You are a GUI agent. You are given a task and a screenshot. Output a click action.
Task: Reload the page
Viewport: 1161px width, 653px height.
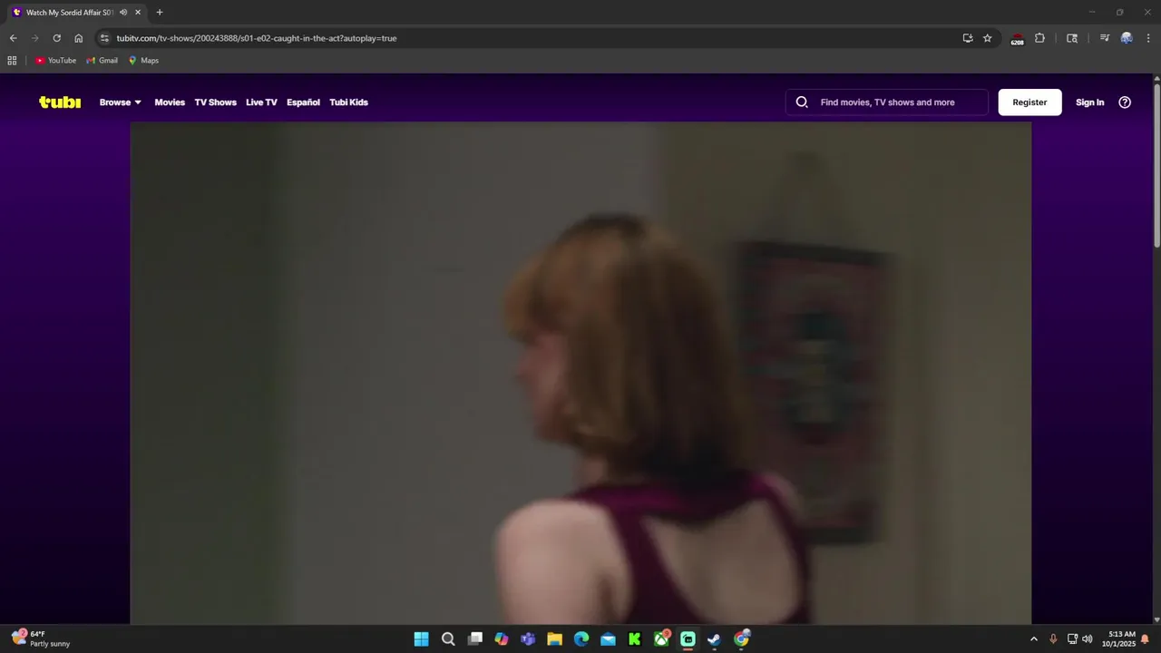(56, 38)
